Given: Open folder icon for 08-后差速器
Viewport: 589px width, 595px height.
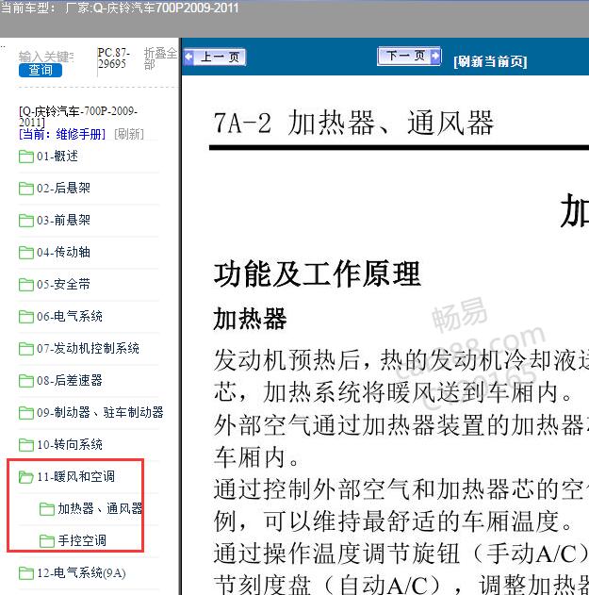Looking at the screenshot, I should click(x=26, y=381).
